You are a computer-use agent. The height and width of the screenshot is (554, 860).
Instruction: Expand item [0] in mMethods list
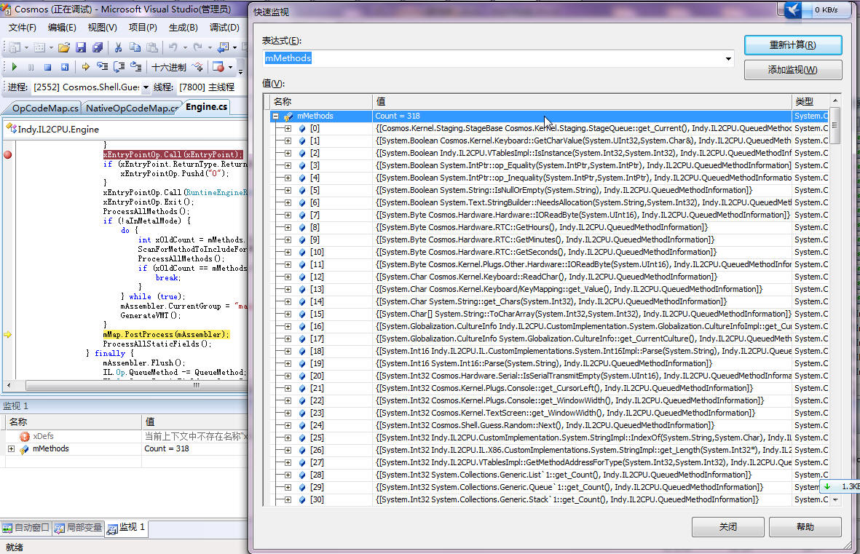288,128
